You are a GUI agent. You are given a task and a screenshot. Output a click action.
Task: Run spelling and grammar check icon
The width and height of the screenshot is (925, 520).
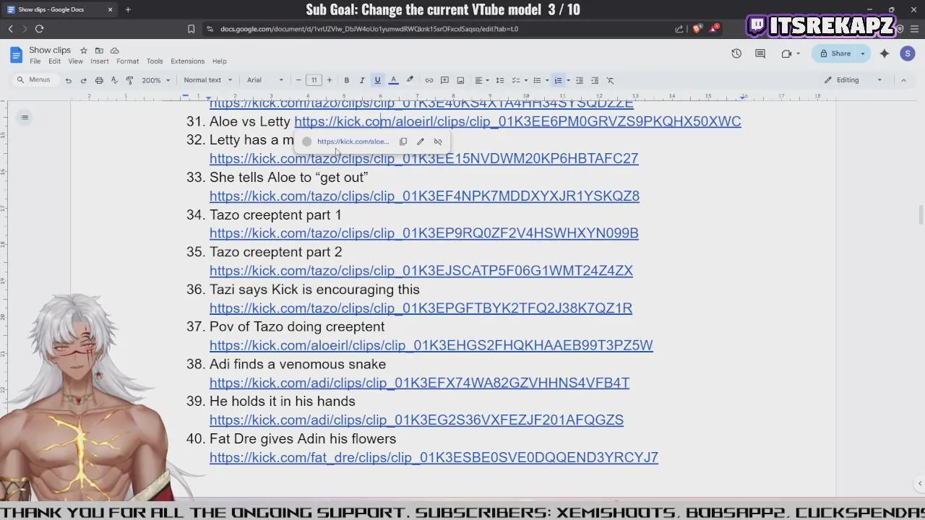point(114,80)
